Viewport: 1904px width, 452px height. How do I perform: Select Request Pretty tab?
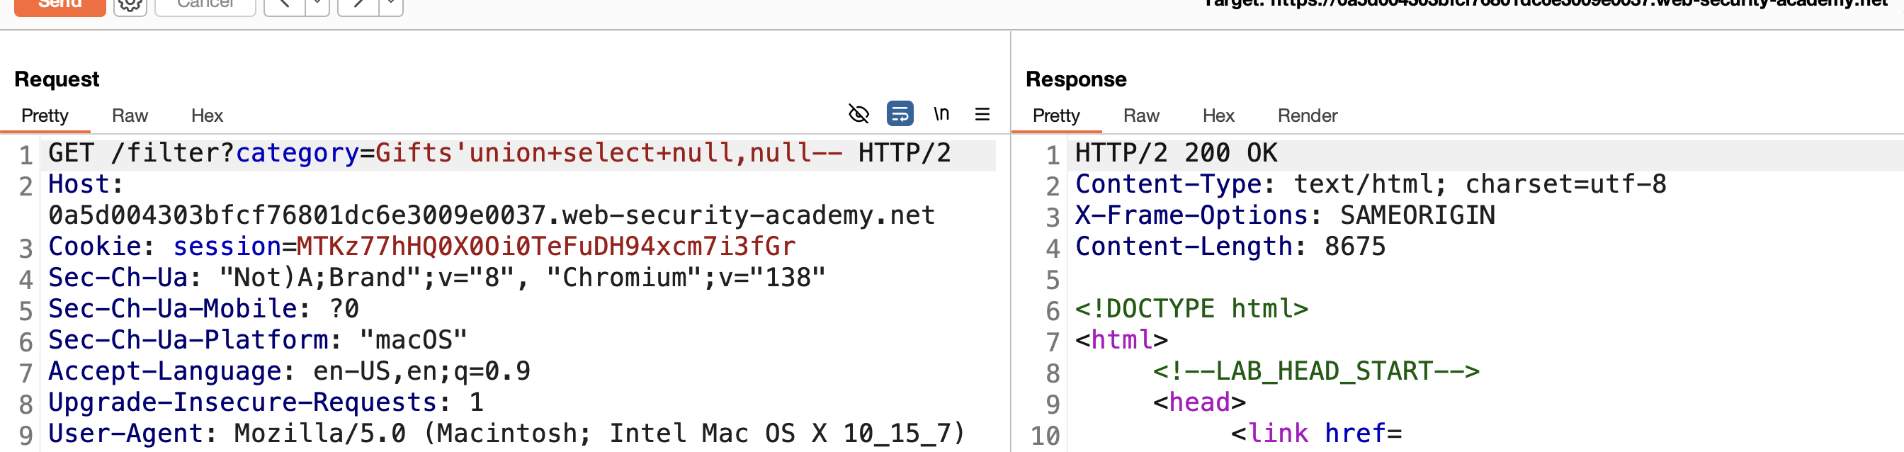coord(45,115)
